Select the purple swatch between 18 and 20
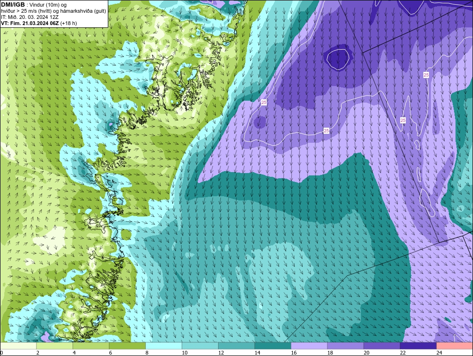The width and height of the screenshot is (473, 356). click(345, 346)
